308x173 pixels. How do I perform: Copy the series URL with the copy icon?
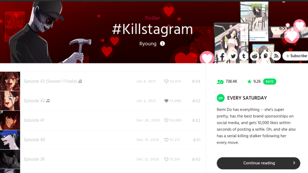(265, 56)
